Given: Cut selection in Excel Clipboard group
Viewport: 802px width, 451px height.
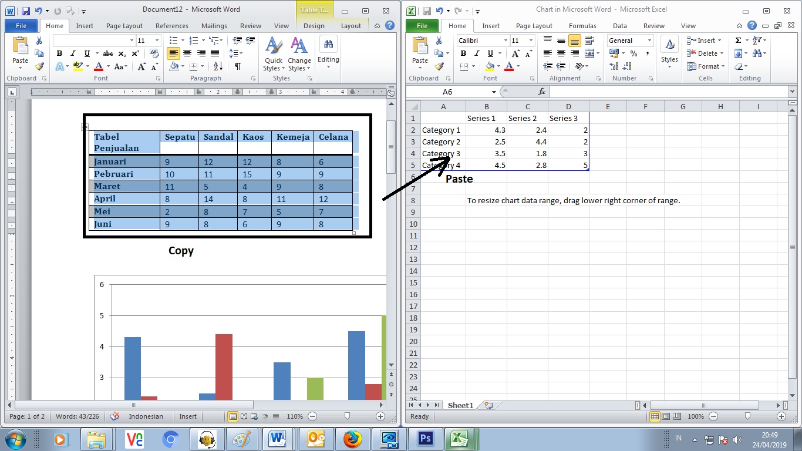Looking at the screenshot, I should coord(439,41).
